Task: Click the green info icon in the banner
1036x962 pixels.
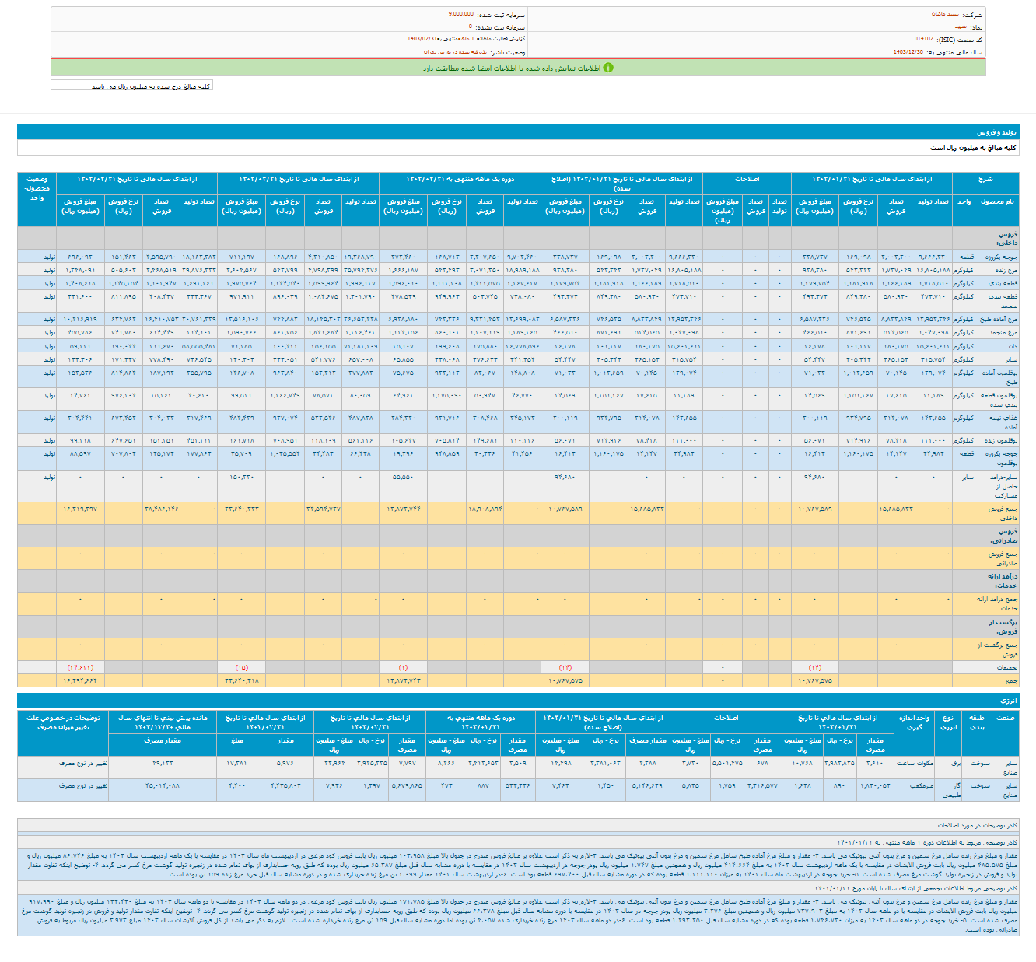Action: point(608,68)
